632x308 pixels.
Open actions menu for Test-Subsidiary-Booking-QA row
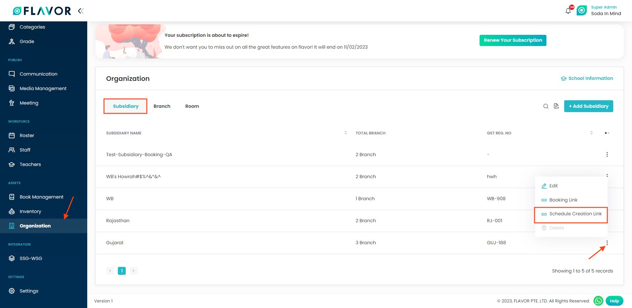point(607,154)
